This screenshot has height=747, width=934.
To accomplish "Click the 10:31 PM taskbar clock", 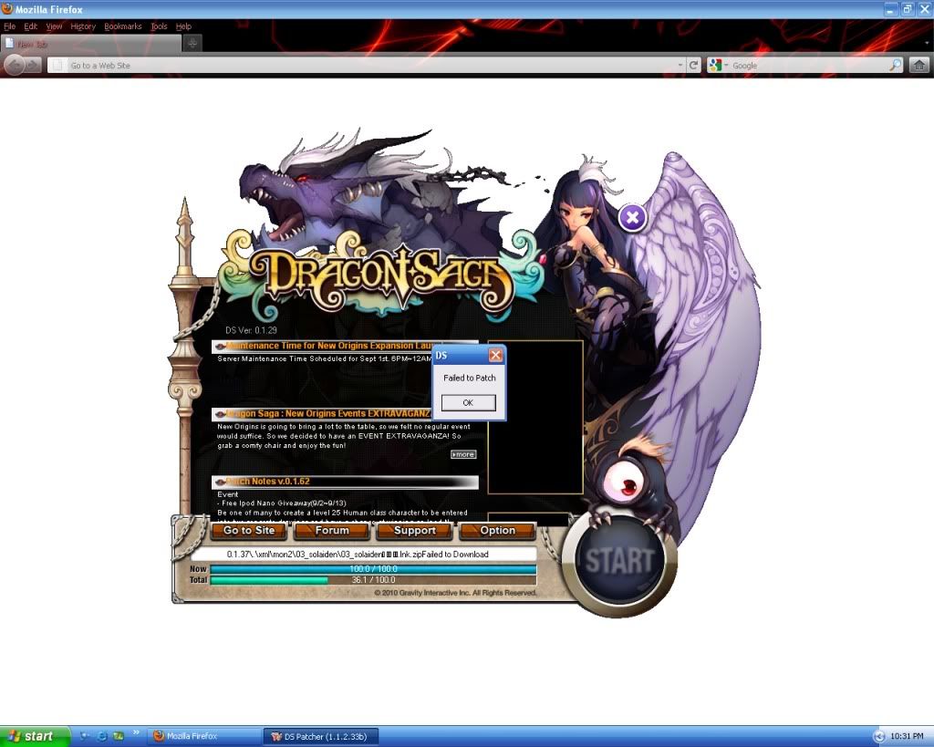I will point(907,736).
